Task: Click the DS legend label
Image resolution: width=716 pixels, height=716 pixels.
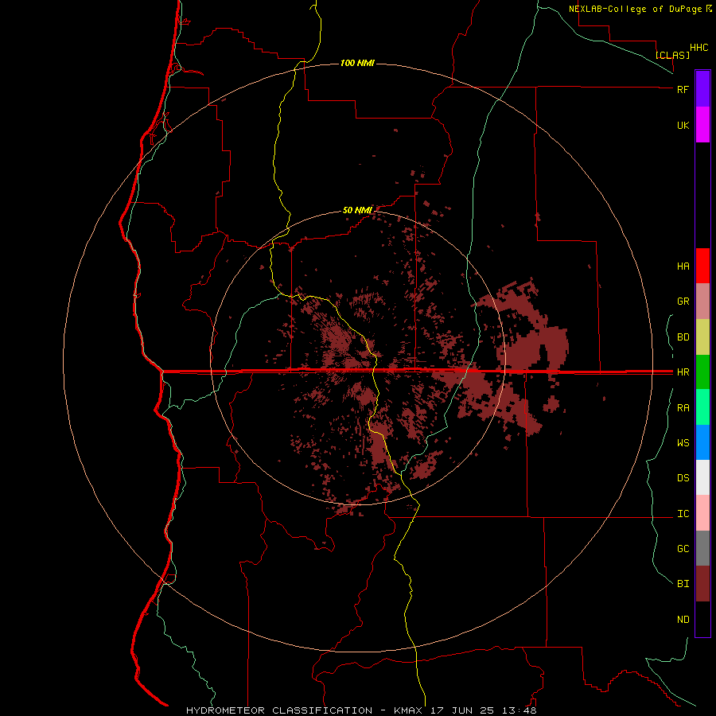Action: 683,478
